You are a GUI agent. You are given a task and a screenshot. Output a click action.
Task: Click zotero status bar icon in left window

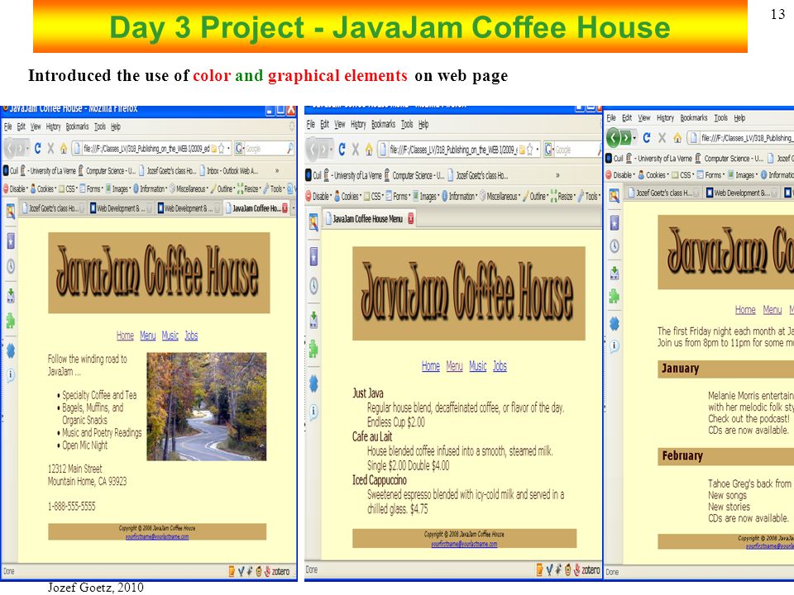pyautogui.click(x=277, y=571)
